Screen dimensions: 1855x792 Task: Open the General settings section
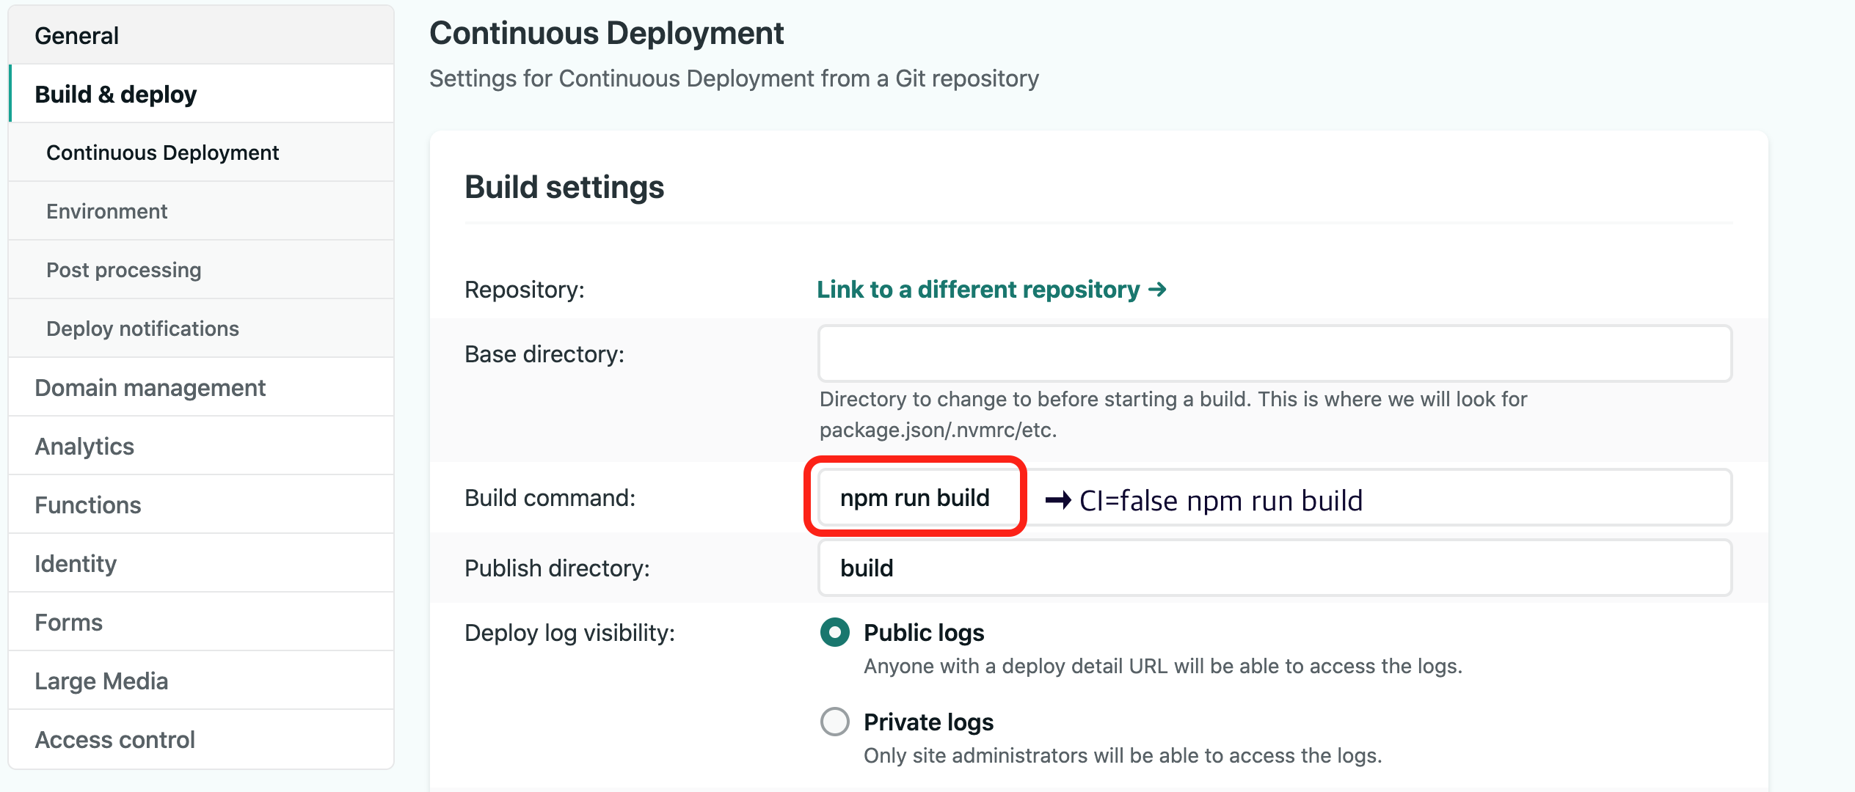76,35
